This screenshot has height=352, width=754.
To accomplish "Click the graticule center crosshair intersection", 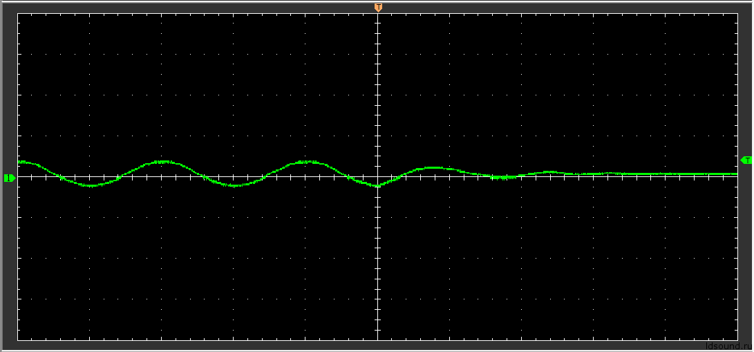I will pos(377,177).
